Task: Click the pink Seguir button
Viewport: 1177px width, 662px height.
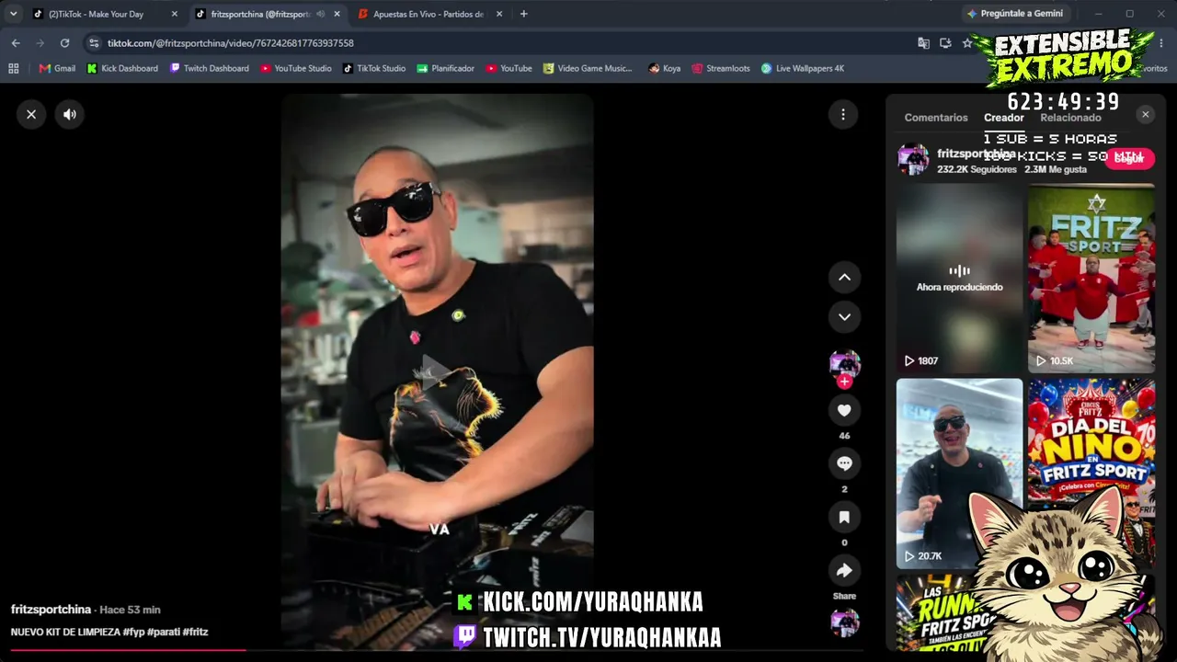Action: point(1128,158)
